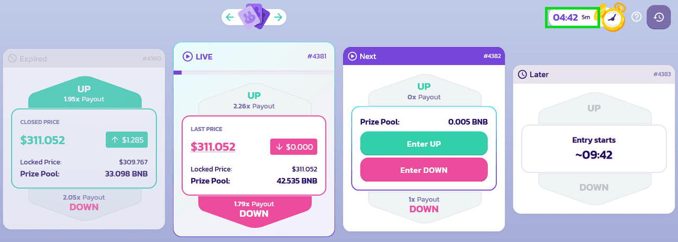Click the 04:42 countdown timer
Screen dimensions: 678x242
573,17
